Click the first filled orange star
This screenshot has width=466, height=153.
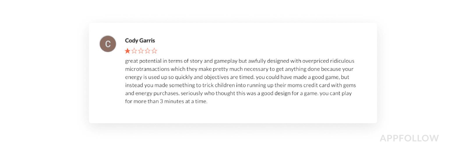tap(128, 51)
